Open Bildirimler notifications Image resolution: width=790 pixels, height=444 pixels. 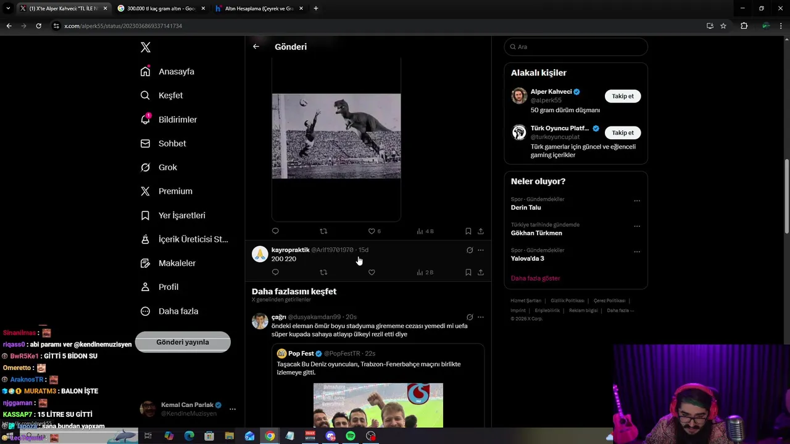[168, 120]
